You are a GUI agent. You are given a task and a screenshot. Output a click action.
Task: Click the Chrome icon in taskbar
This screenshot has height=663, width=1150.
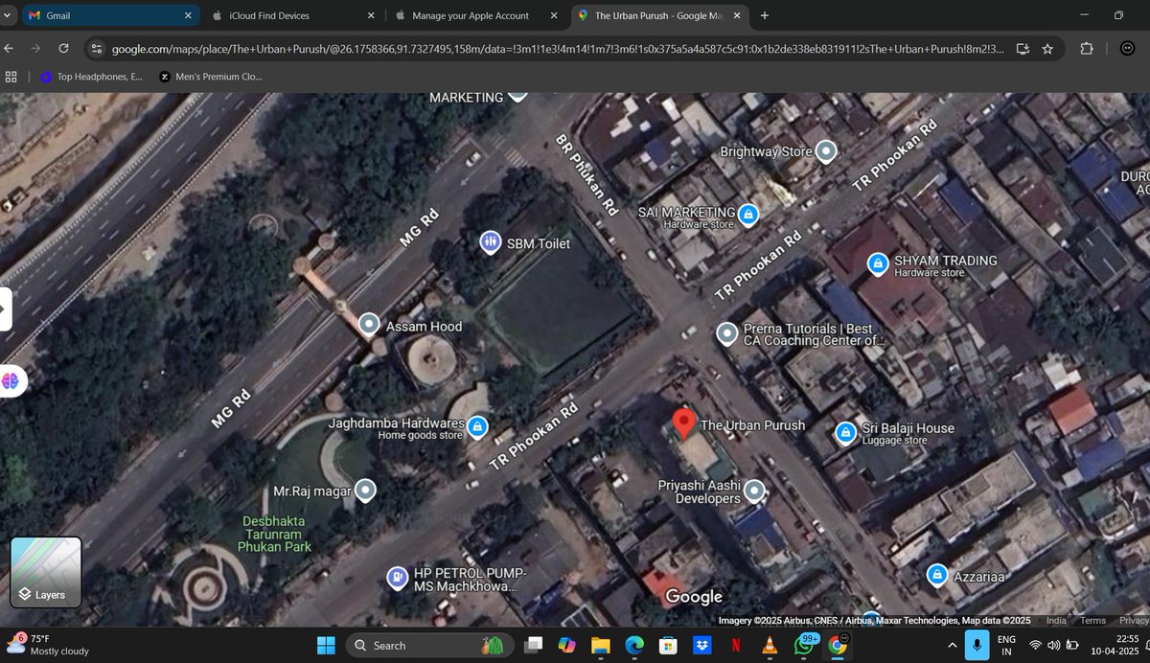point(837,645)
